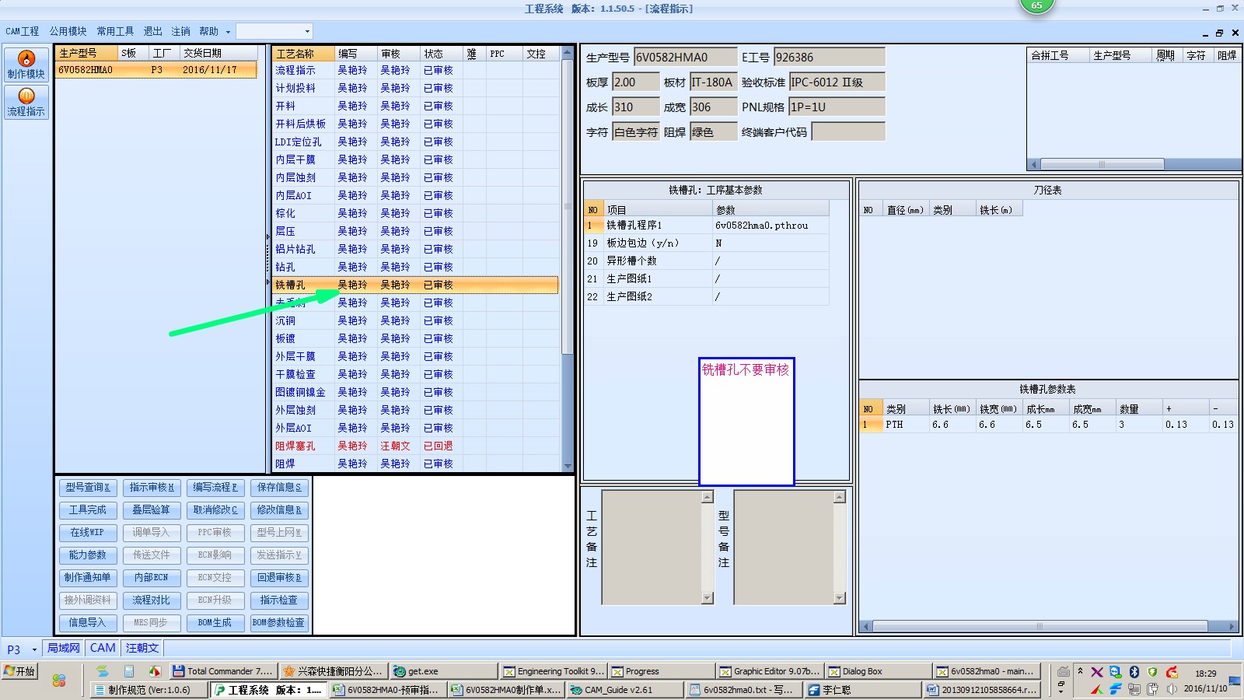Click the red phone tray icon
The image size is (1244, 700).
(x=1172, y=672)
